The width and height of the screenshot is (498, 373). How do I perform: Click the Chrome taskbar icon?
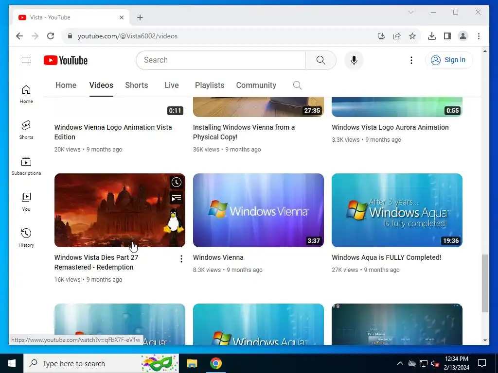(x=215, y=363)
